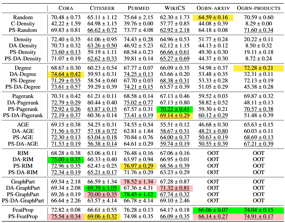This screenshot has width=285, height=223.
Task: Select DA-Pagerank's Pubmed value 75.02 ± 0.77
Action: coord(138,103)
